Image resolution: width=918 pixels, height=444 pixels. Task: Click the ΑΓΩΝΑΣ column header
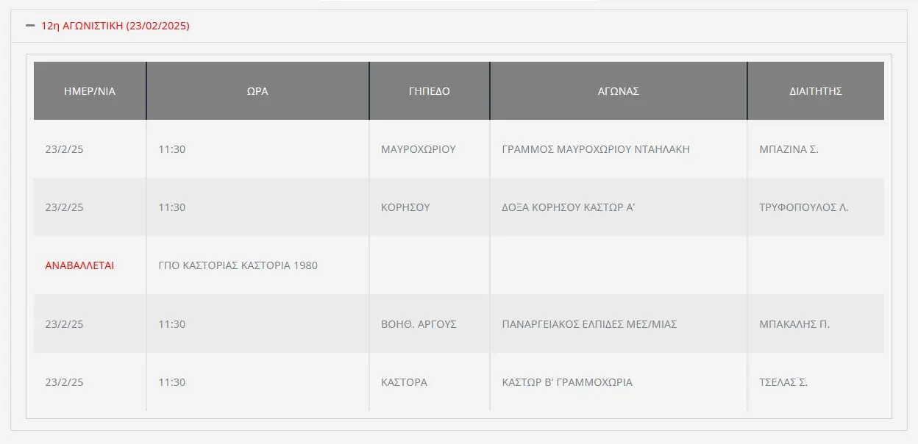click(619, 91)
